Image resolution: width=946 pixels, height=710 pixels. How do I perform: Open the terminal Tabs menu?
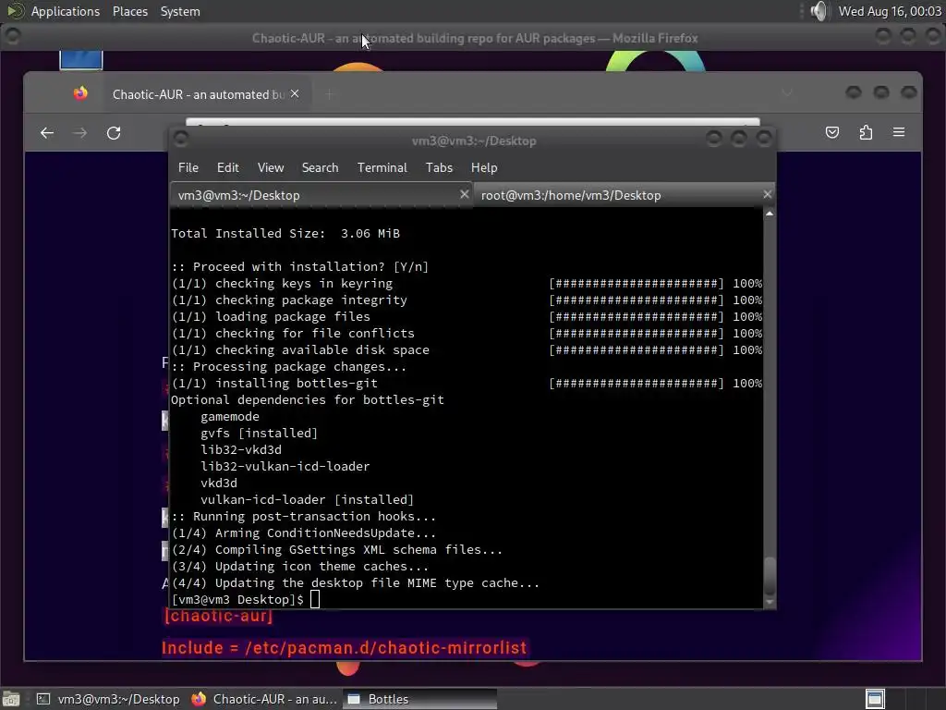point(439,168)
